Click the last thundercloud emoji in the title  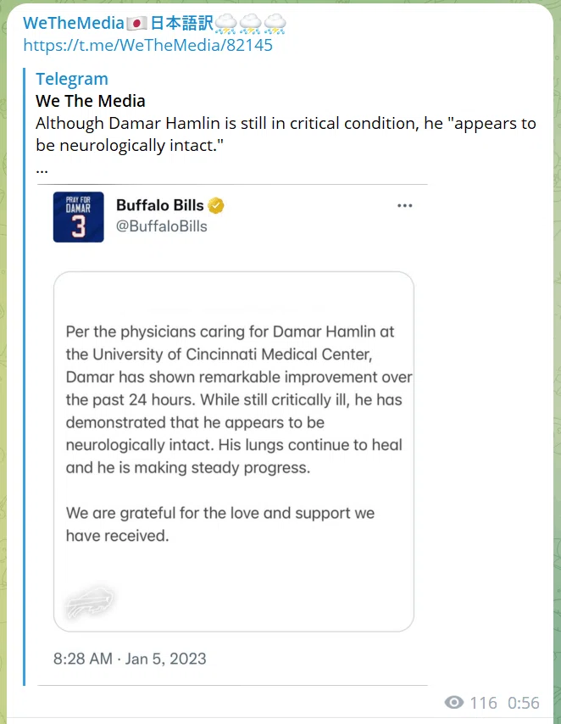pos(275,24)
